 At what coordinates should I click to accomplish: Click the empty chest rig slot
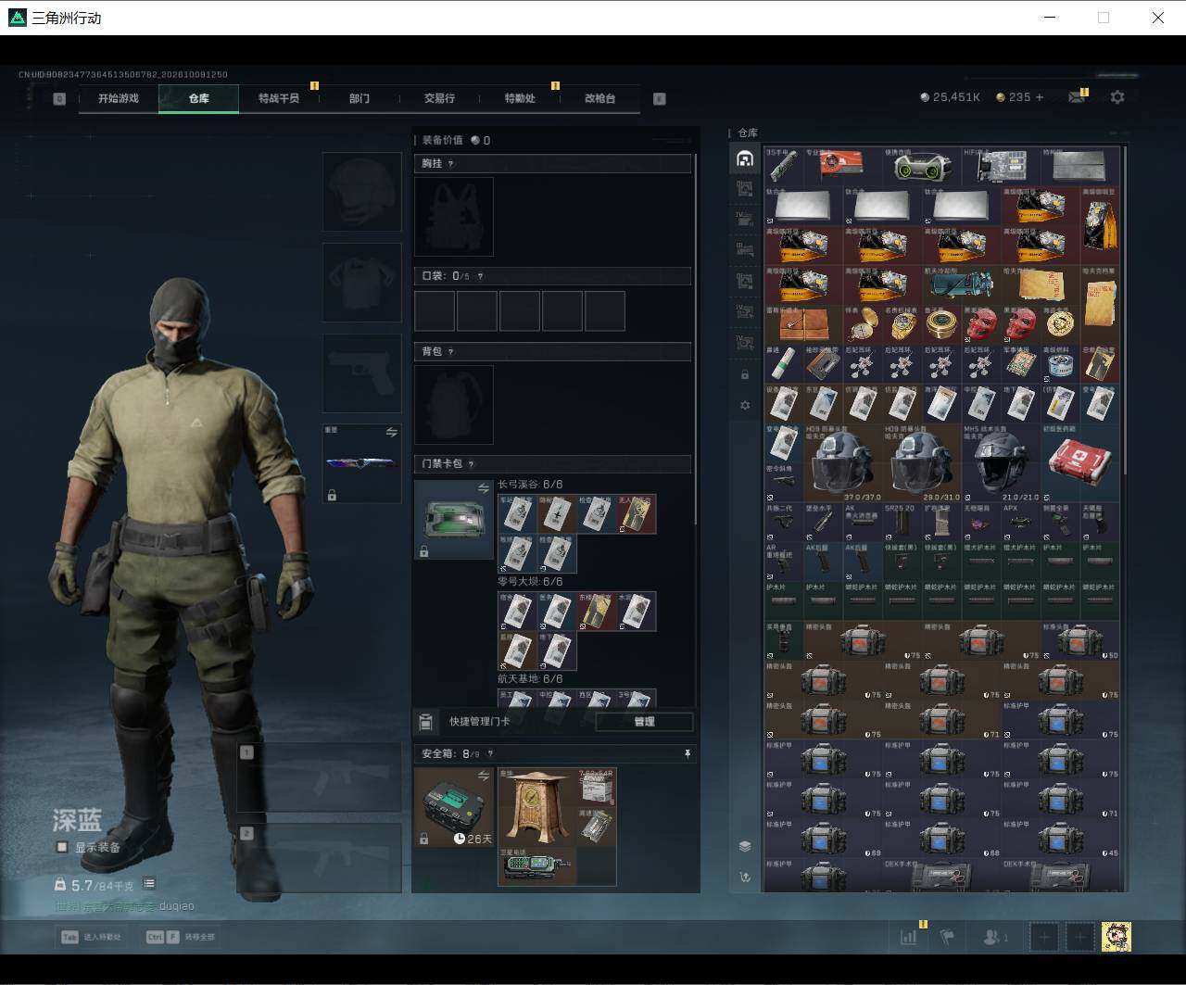click(x=453, y=217)
